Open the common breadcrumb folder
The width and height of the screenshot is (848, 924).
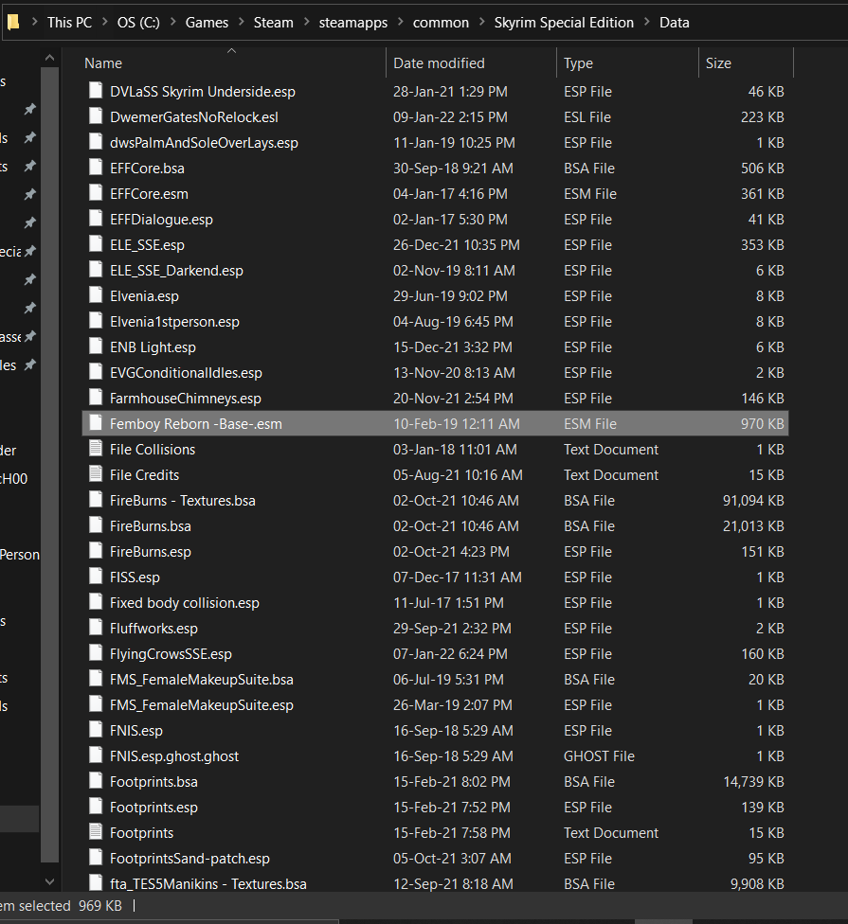pos(441,23)
